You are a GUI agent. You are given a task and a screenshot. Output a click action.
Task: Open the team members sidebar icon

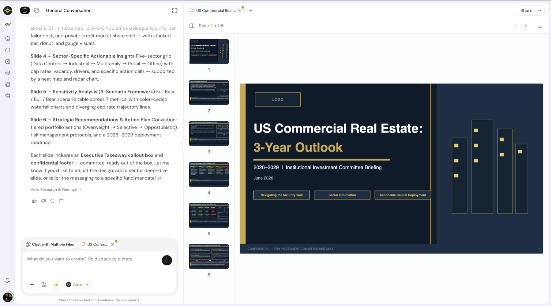click(8, 281)
